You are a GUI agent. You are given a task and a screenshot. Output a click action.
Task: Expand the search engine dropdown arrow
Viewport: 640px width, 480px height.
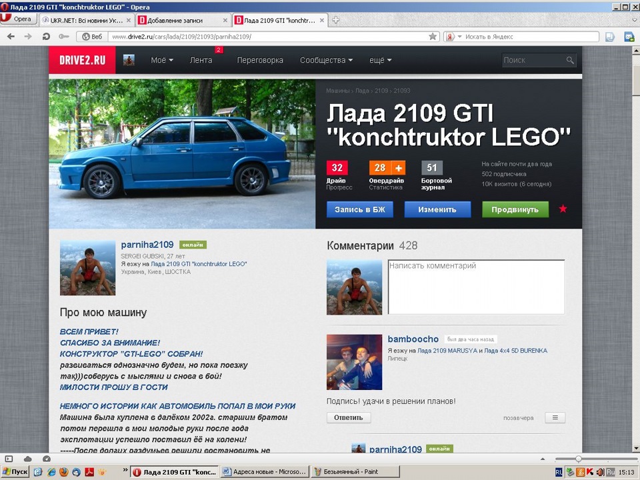459,37
